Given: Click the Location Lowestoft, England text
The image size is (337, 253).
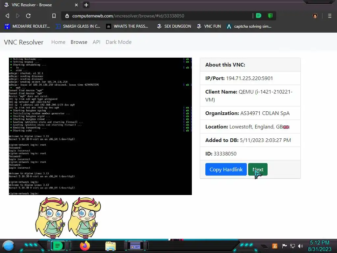Looking at the screenshot, I should pyautogui.click(x=247, y=127).
